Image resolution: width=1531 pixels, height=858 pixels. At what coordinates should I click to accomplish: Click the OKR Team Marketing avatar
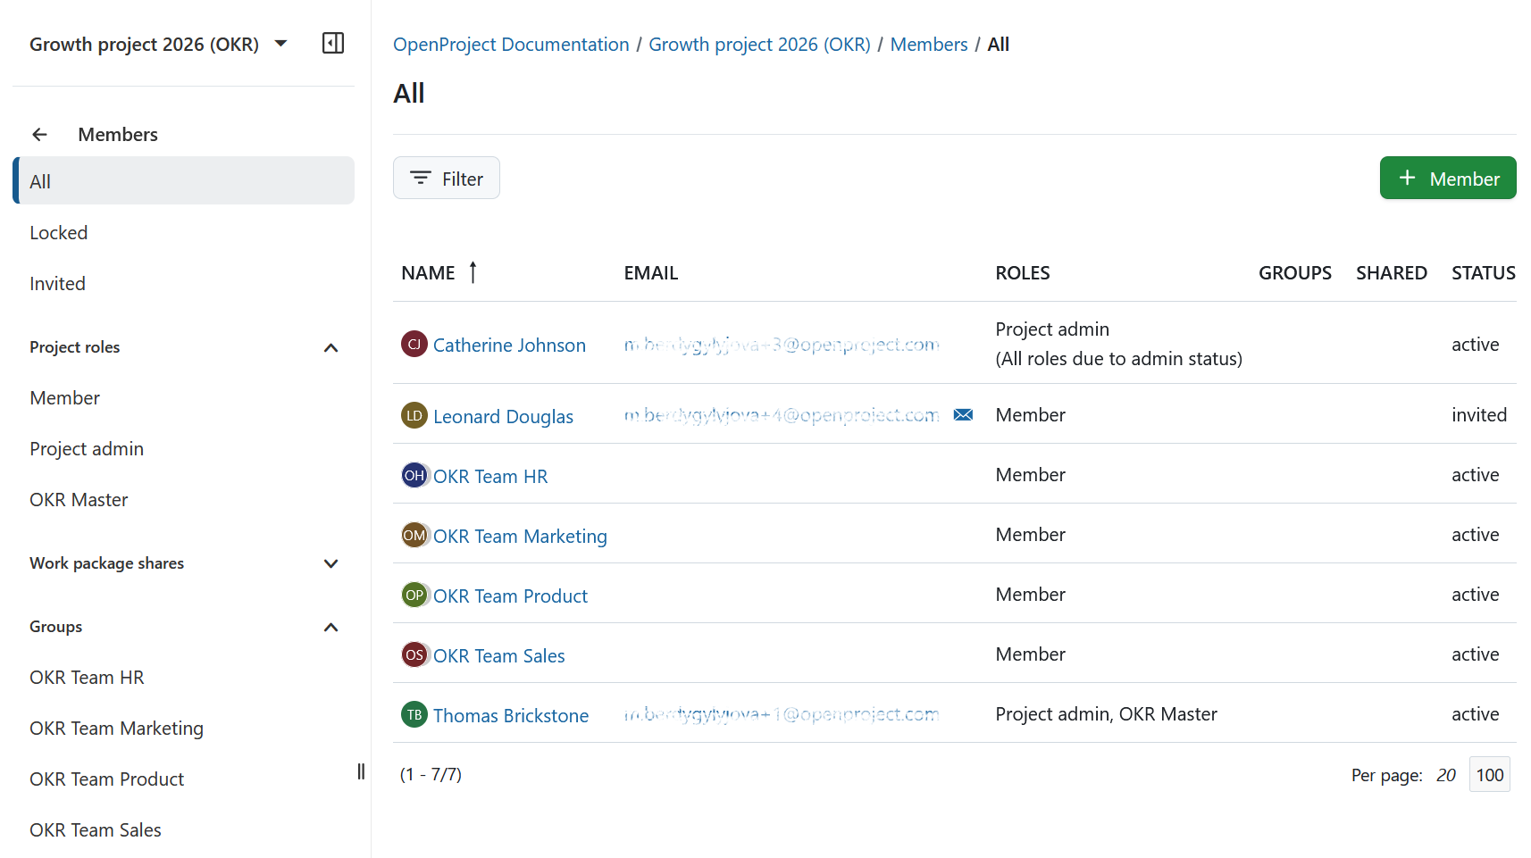[x=414, y=535]
